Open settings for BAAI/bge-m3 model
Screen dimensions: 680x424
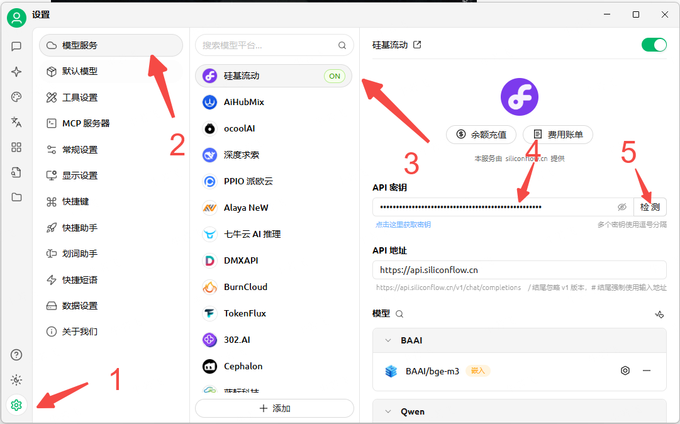coord(625,371)
